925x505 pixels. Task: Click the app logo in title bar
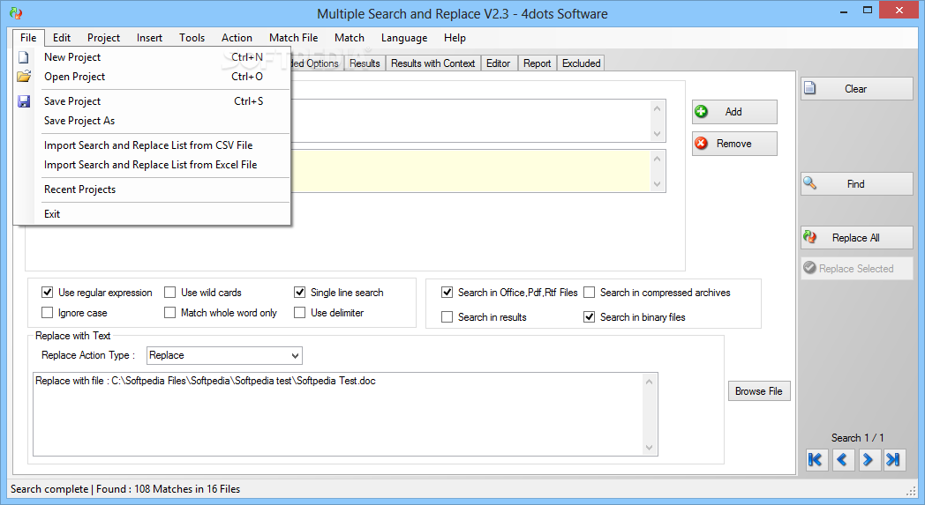coord(17,13)
